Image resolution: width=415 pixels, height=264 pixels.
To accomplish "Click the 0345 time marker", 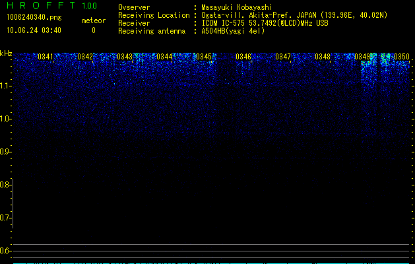I will point(204,57).
